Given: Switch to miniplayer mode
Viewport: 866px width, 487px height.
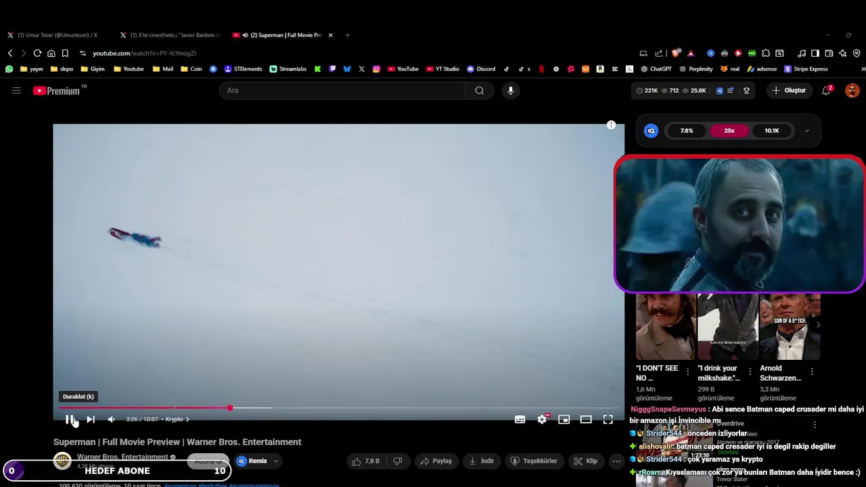Looking at the screenshot, I should pyautogui.click(x=564, y=419).
